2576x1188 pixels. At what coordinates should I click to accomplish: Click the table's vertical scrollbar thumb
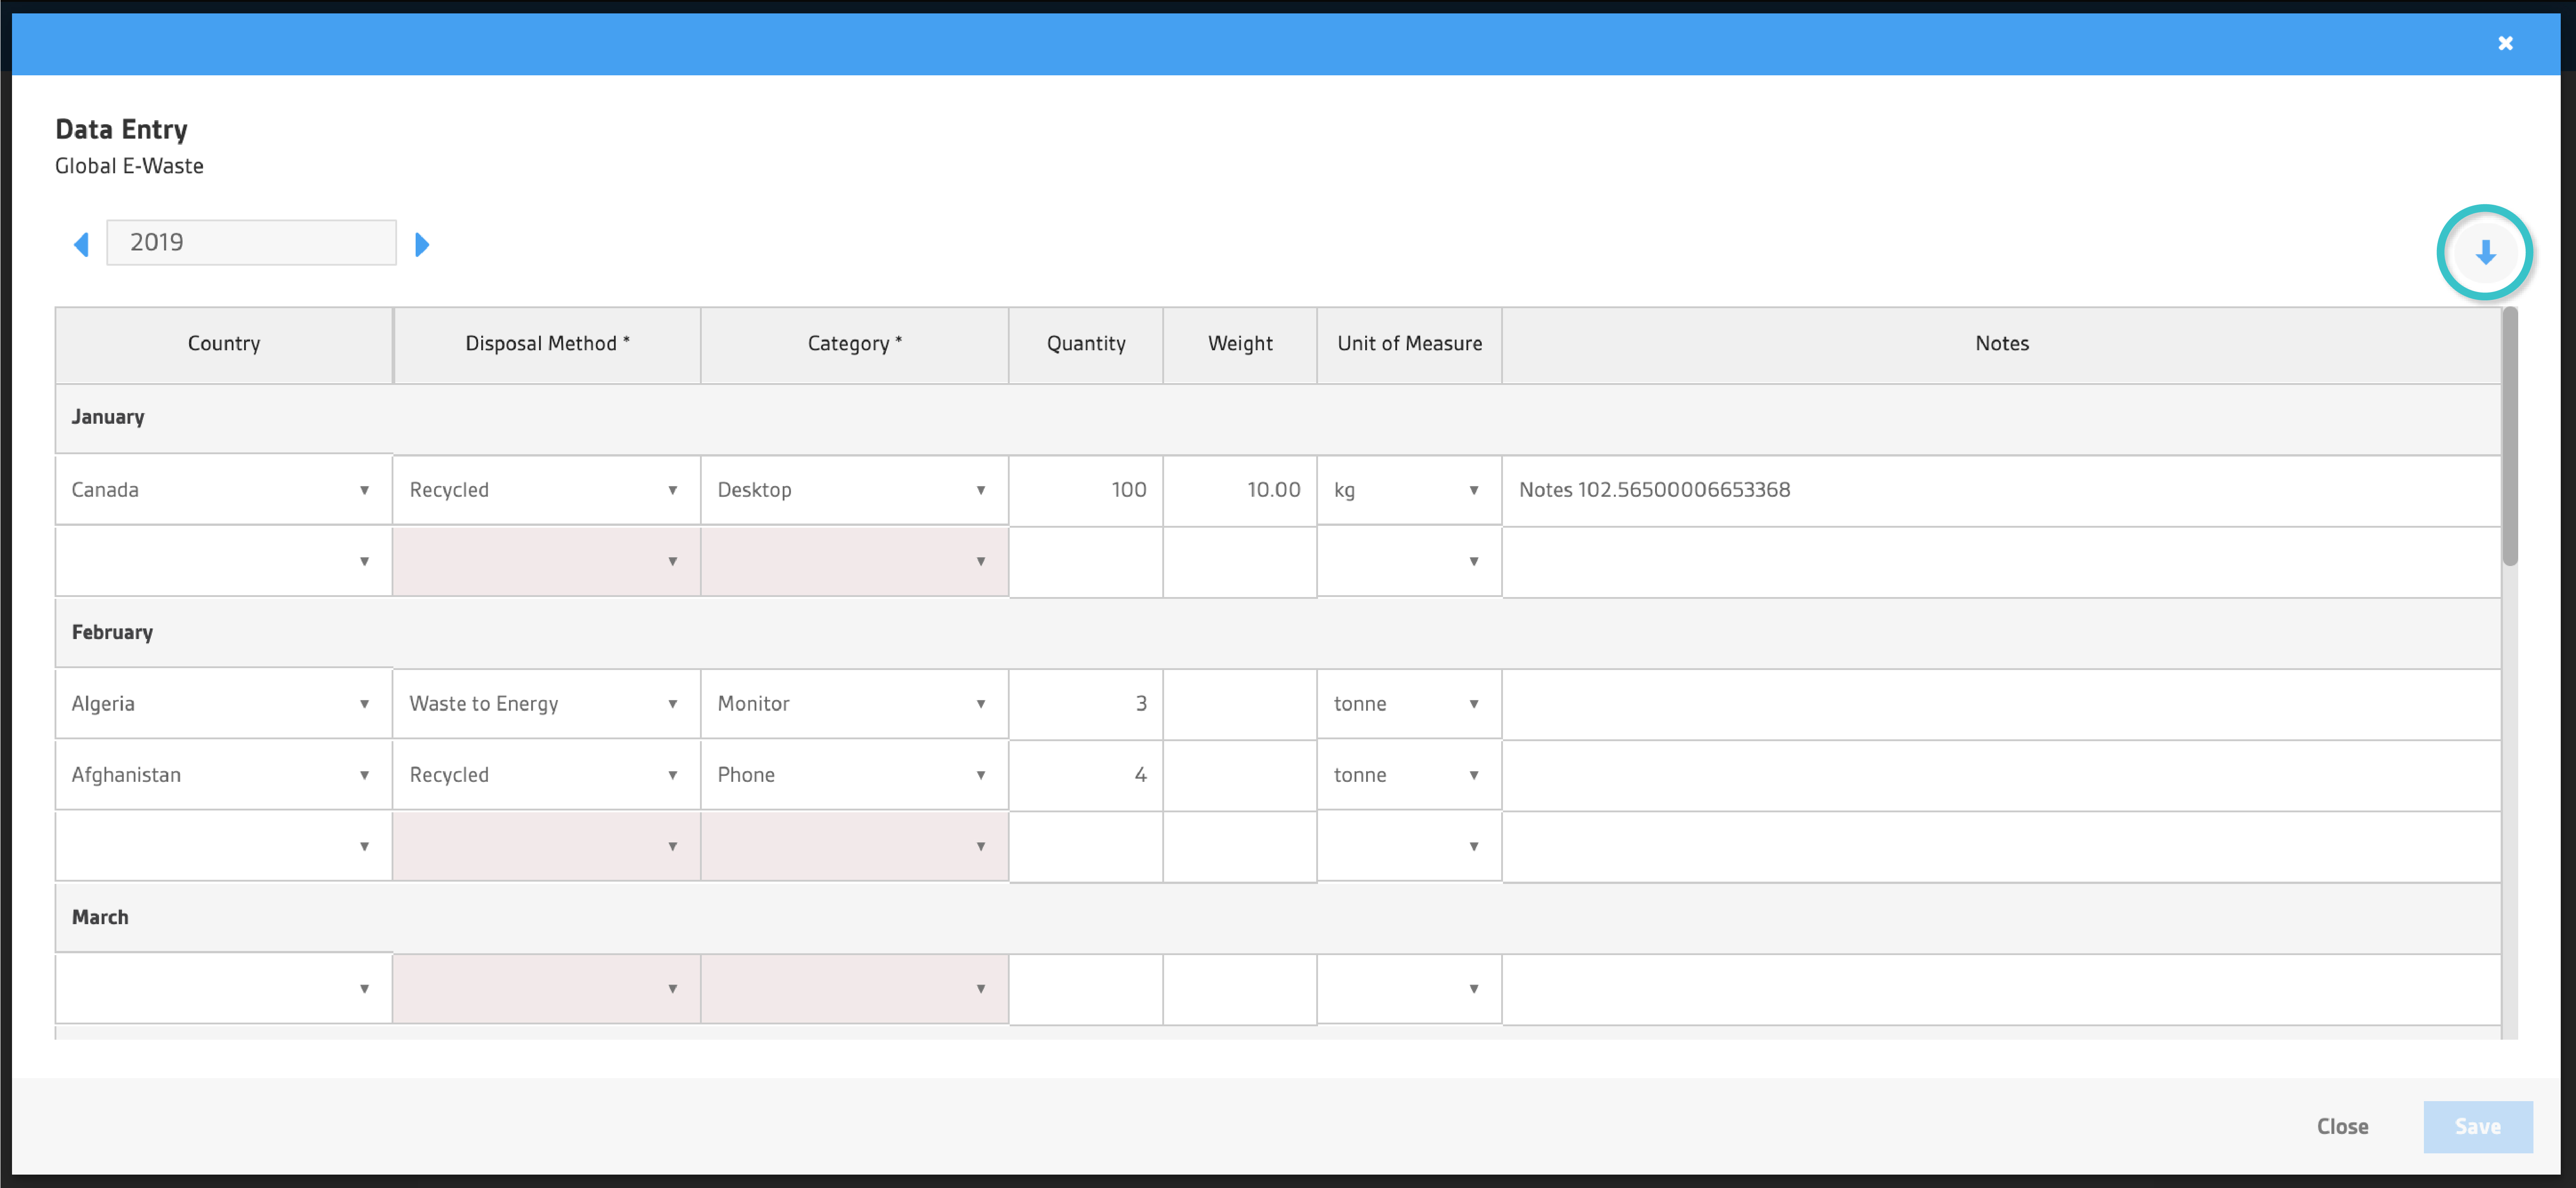(2510, 437)
